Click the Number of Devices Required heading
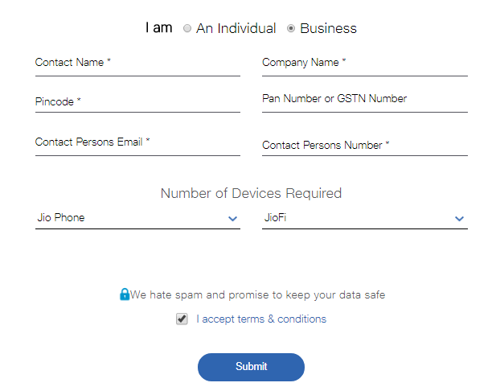Screen dimensions: 496x391 [x=251, y=193]
